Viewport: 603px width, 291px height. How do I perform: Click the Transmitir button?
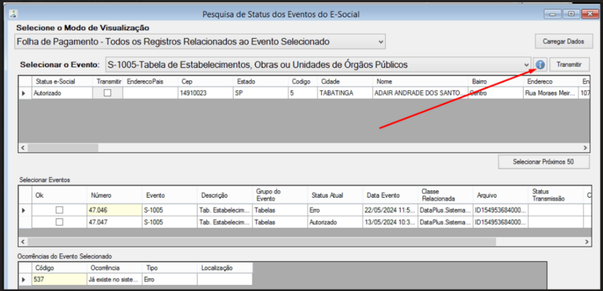click(x=569, y=65)
